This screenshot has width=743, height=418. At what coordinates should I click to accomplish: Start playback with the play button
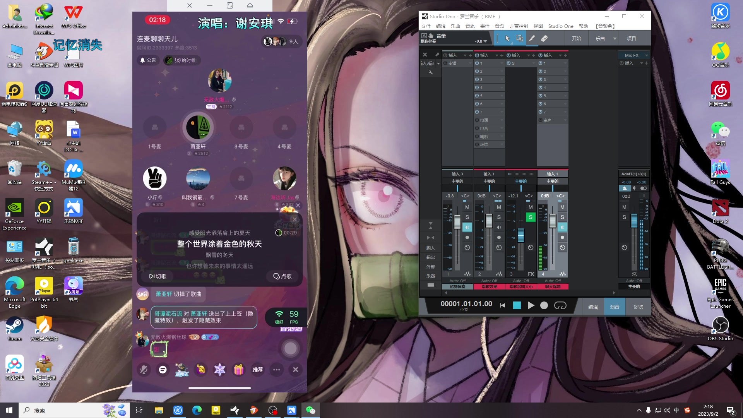pyautogui.click(x=531, y=305)
